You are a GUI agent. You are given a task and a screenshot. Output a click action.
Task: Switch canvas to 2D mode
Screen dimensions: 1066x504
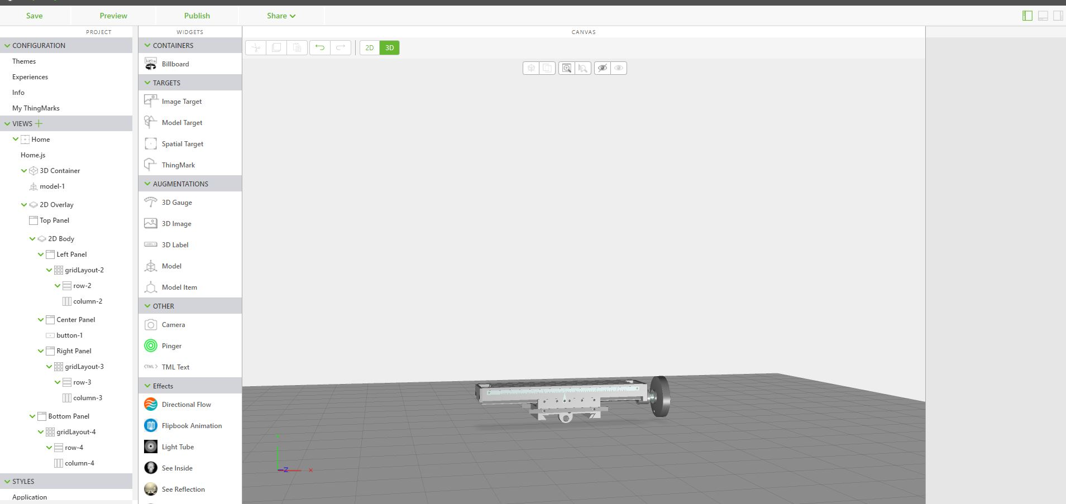point(369,47)
